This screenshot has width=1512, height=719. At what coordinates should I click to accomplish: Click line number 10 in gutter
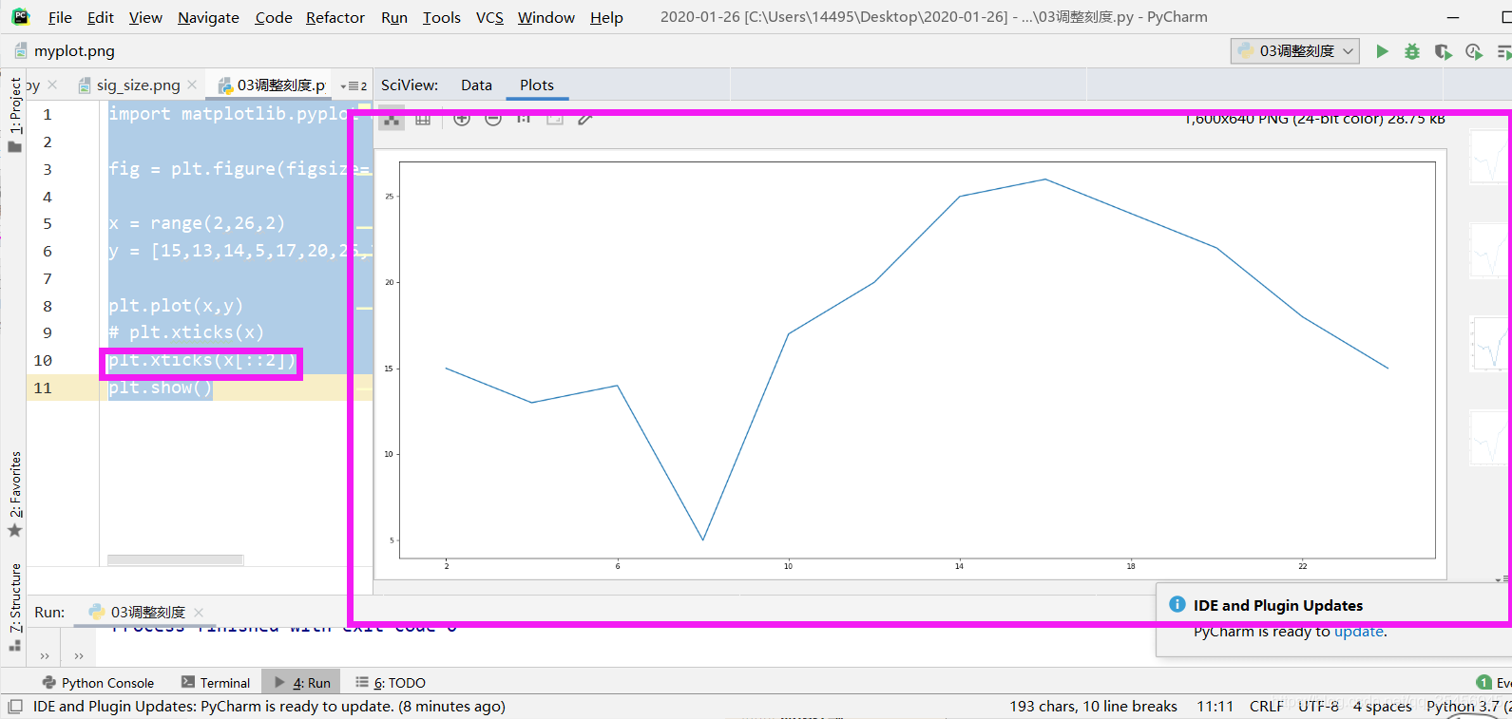[43, 361]
